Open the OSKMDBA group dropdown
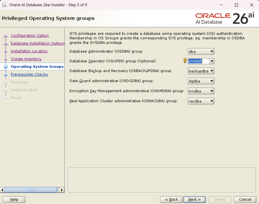Image resolution: width=259 pixels, height=204 pixels. (x=201, y=91)
